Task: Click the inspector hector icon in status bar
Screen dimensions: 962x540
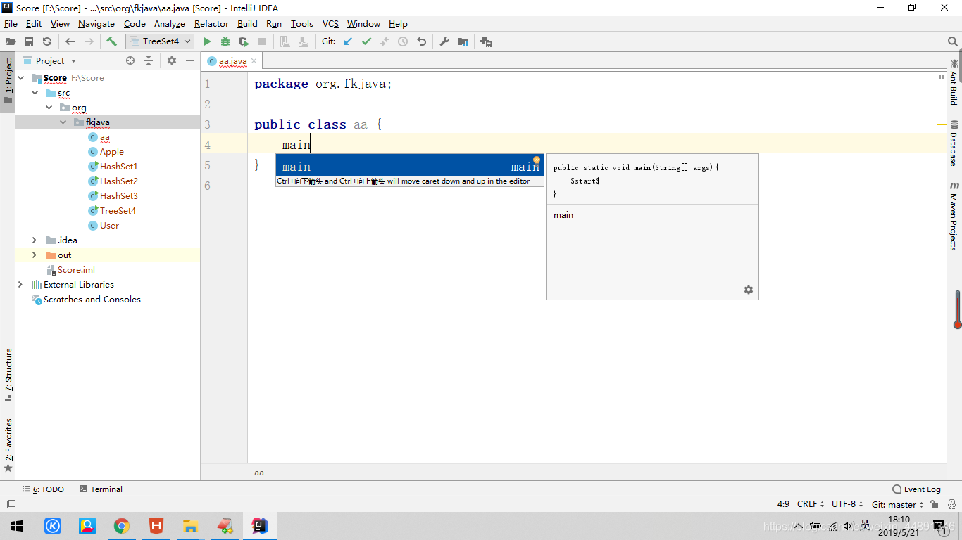Action: point(951,504)
